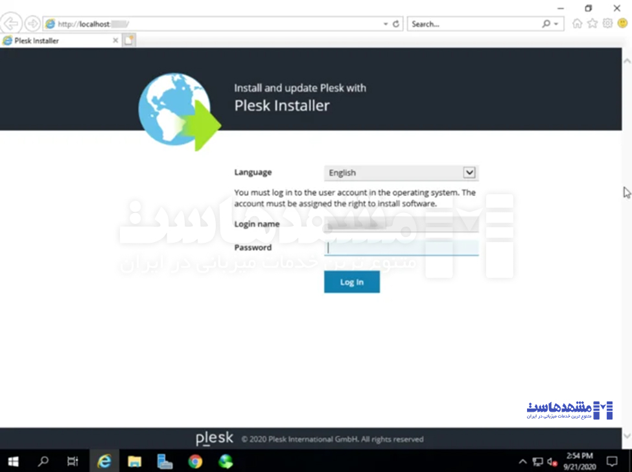
Task: Open the Windows Start menu
Action: pos(13,461)
